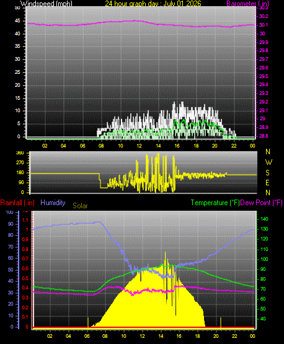Click the 29.9 value on barometer axis
Viewport: 284px width, 344px height.
(264, 42)
